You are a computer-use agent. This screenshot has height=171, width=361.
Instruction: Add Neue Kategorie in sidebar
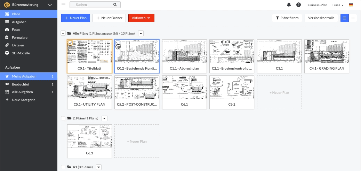[x=29, y=100]
